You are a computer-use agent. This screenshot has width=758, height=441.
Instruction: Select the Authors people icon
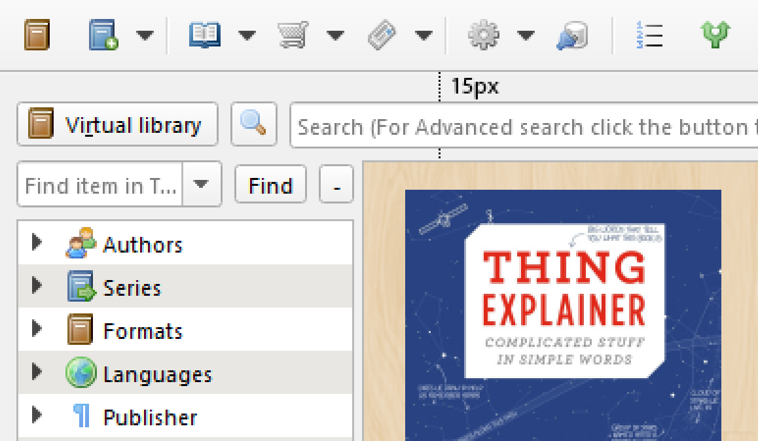pyautogui.click(x=81, y=243)
